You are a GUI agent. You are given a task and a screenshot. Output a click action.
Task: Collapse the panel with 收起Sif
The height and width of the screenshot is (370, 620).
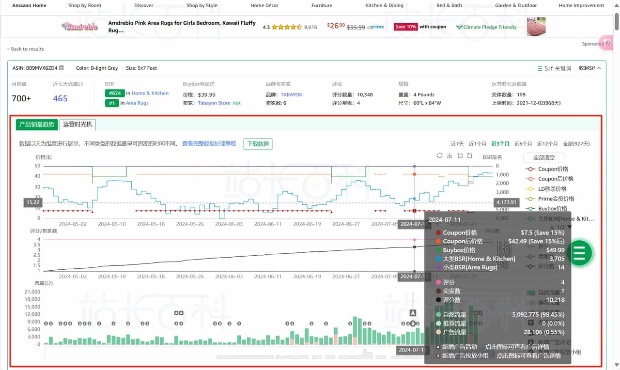589,68
